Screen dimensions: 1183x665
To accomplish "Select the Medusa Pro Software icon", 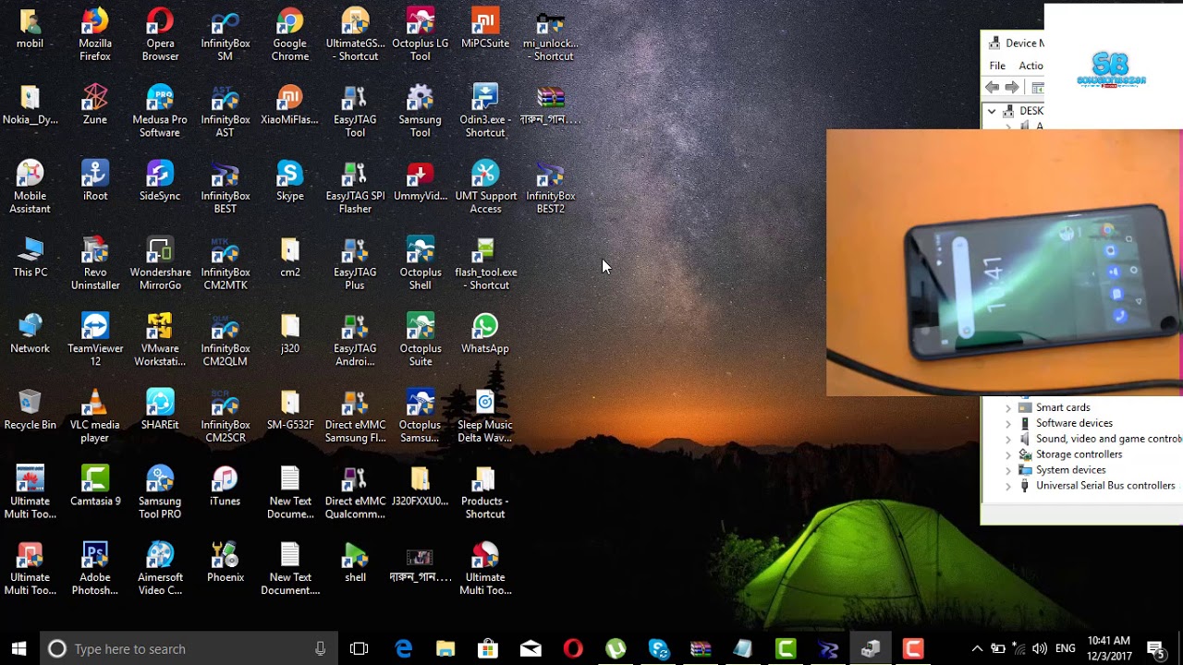I will pos(160,112).
